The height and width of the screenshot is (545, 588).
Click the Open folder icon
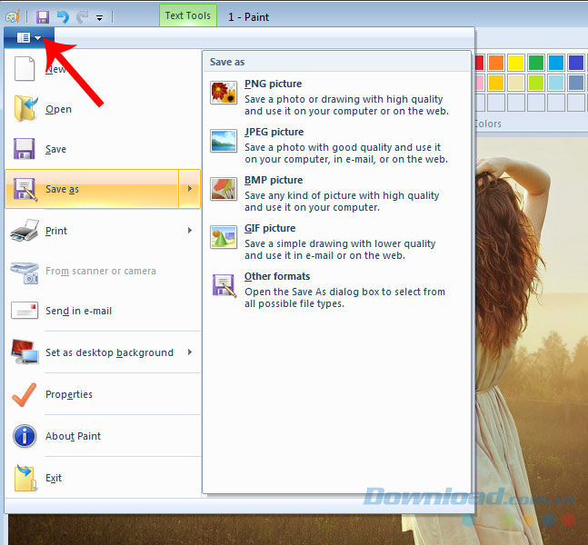25,109
